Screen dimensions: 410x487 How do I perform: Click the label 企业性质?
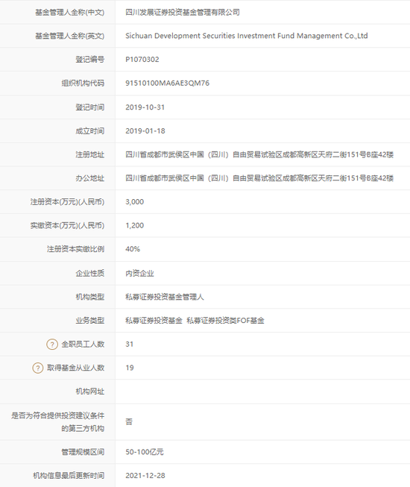point(90,273)
